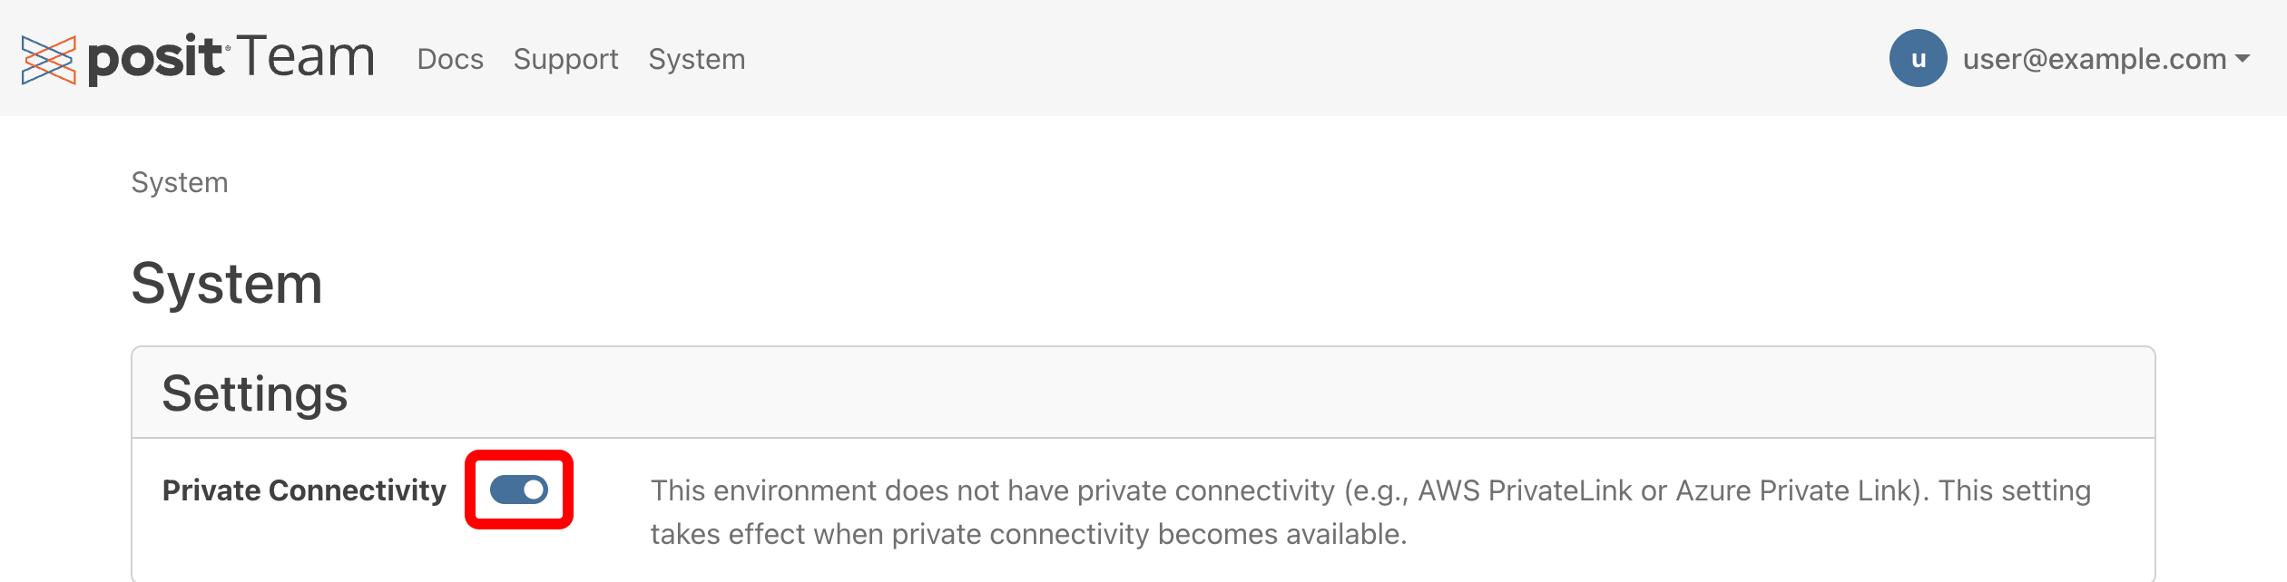
Task: Open the user@example.com account dropdown
Action: coord(2094,59)
